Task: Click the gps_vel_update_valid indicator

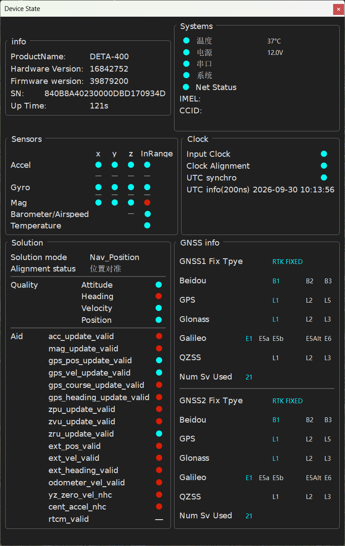Action: click(159, 372)
